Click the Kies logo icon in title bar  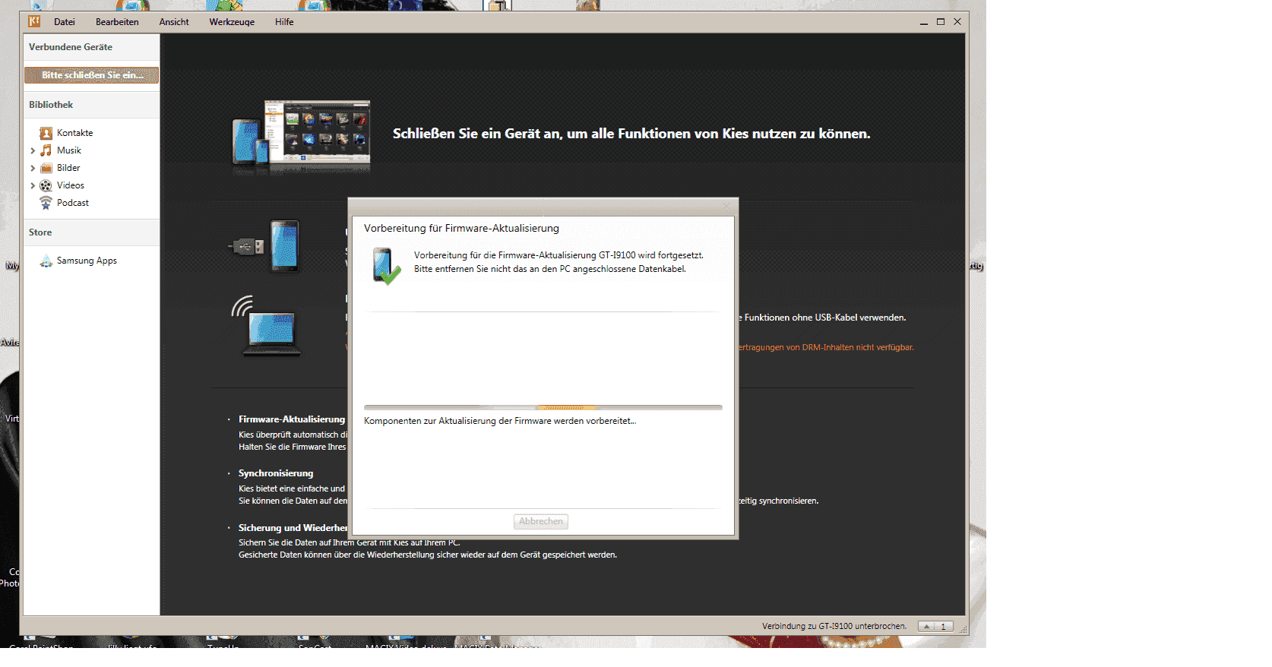[34, 21]
